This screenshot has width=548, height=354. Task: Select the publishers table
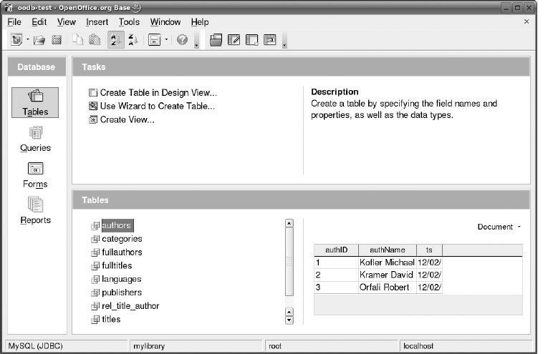(122, 292)
